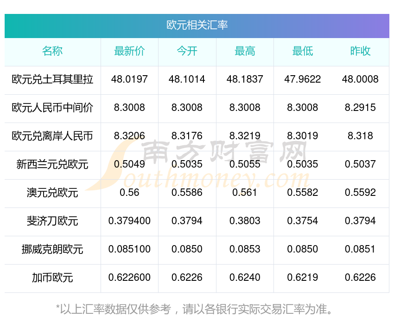Click 加币欧元 昨收 value 0.6226
The height and width of the screenshot is (324, 394).
(360, 278)
